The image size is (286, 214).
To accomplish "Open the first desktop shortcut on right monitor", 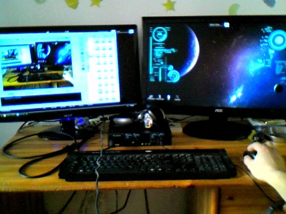I will click(x=151, y=98).
